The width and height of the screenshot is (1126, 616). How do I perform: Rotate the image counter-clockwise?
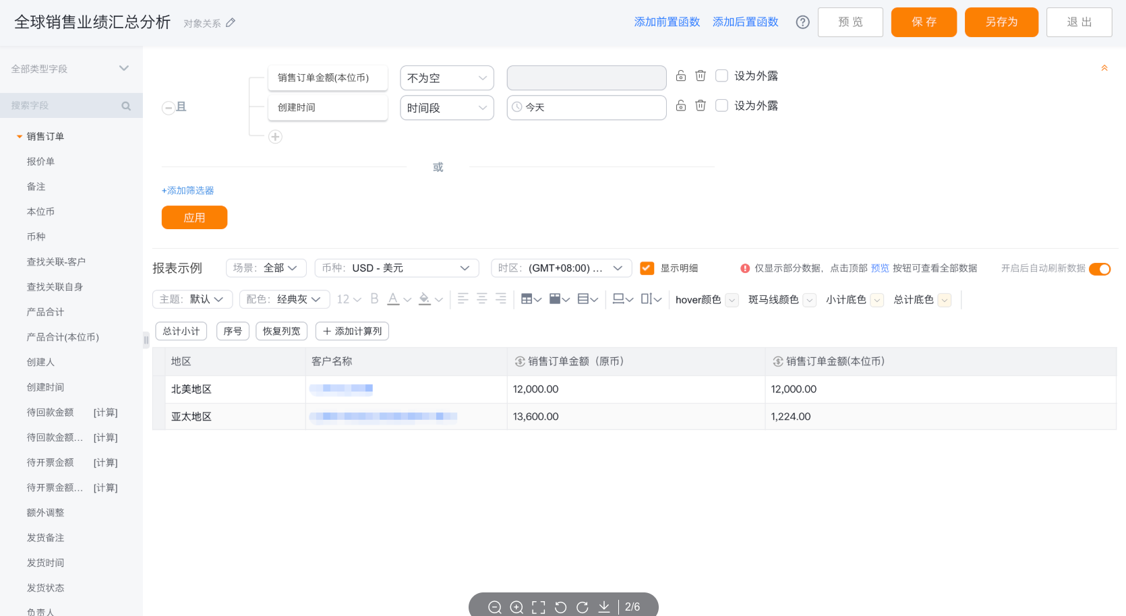tap(560, 607)
